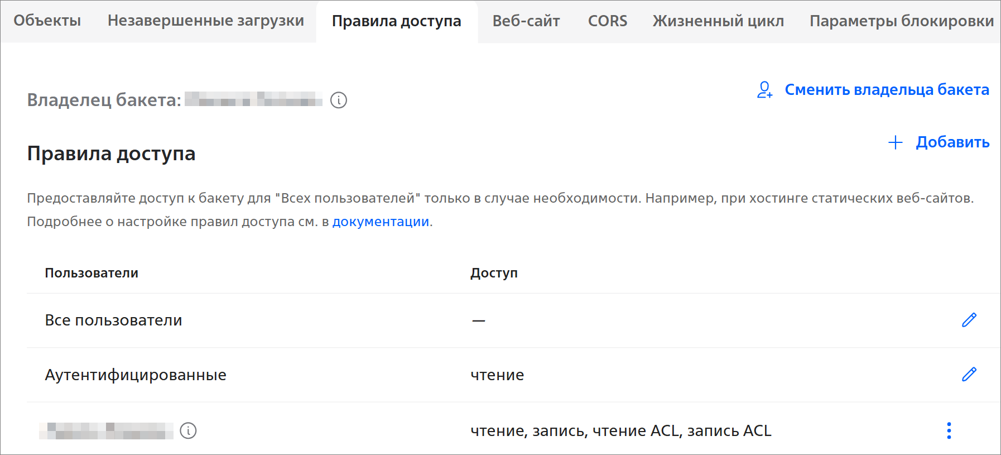Click the plus icon to add rule
Image resolution: width=1001 pixels, height=455 pixels.
coord(895,142)
